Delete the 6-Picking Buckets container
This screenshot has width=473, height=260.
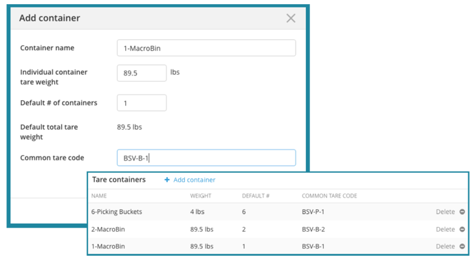click(445, 212)
